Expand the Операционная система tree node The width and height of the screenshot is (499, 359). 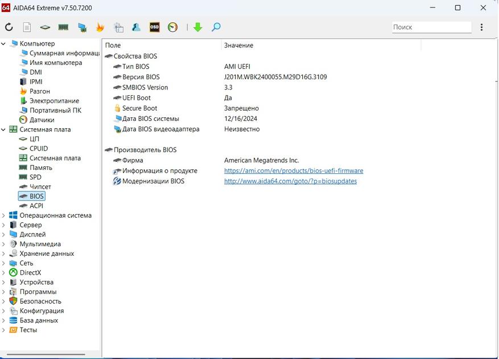(x=4, y=215)
